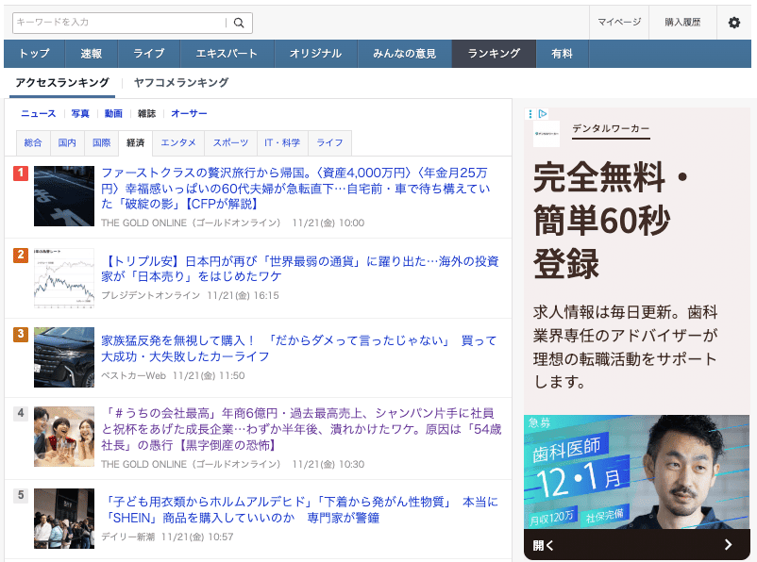Click the chevron on the 開く ad button

click(x=727, y=544)
